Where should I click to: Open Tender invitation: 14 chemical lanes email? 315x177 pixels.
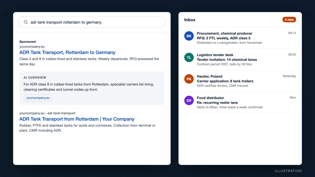pyautogui.click(x=240, y=60)
